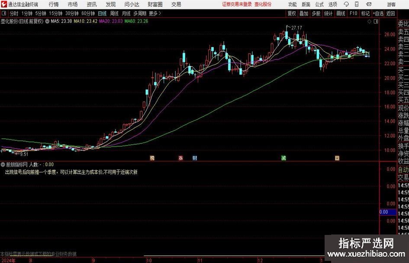Click the 证券交易未登录 login link
Image resolution: width=409 pixels, height=263 pixels.
pyautogui.click(x=237, y=4)
